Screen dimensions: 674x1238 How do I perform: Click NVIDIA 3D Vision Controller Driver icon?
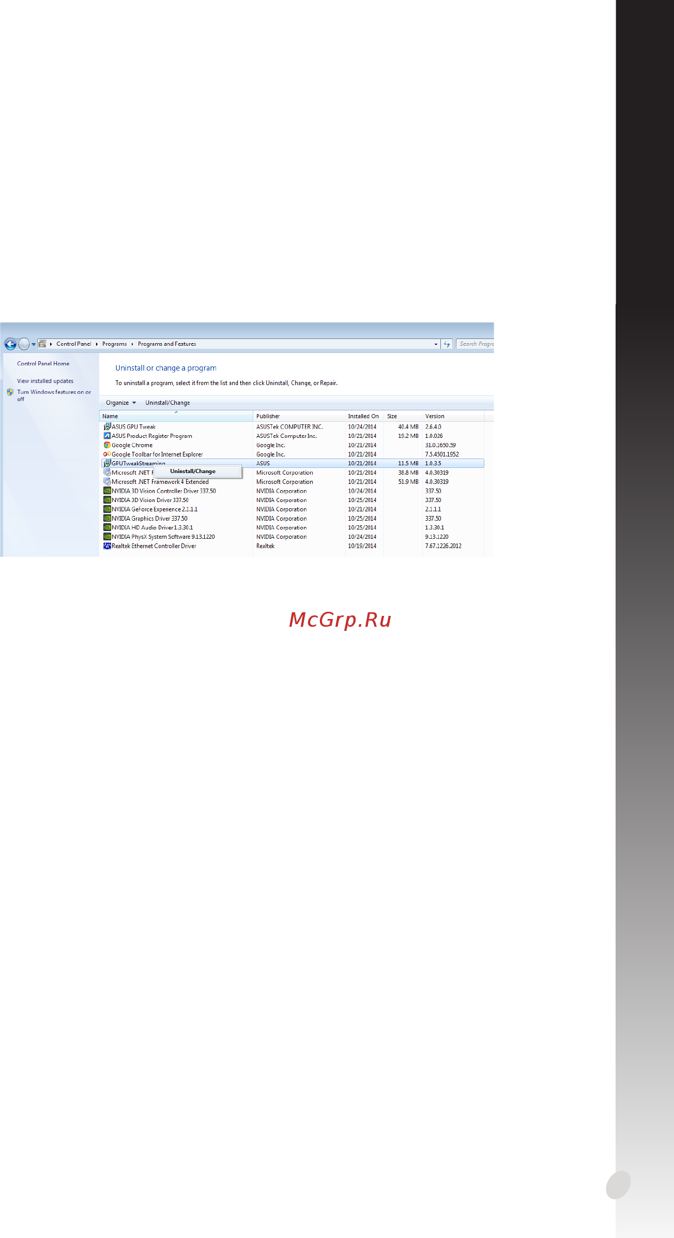(107, 491)
